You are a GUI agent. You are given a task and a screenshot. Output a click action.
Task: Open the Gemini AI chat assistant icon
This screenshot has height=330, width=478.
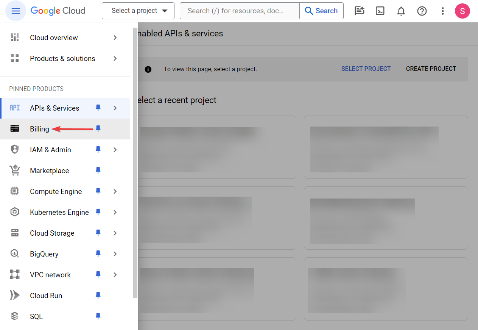coord(359,11)
